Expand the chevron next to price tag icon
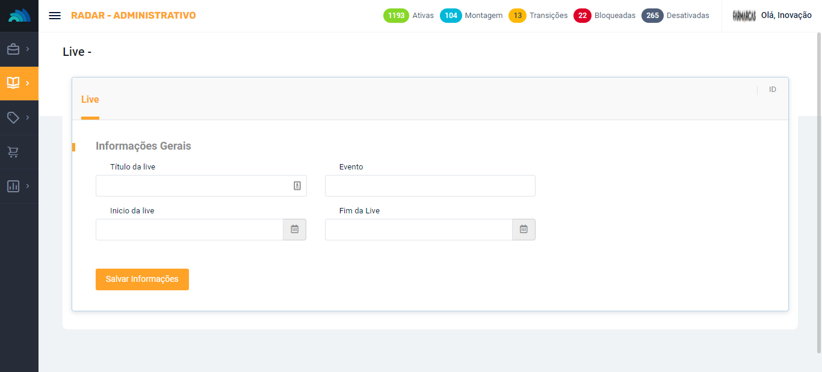822x372 pixels. tap(28, 118)
